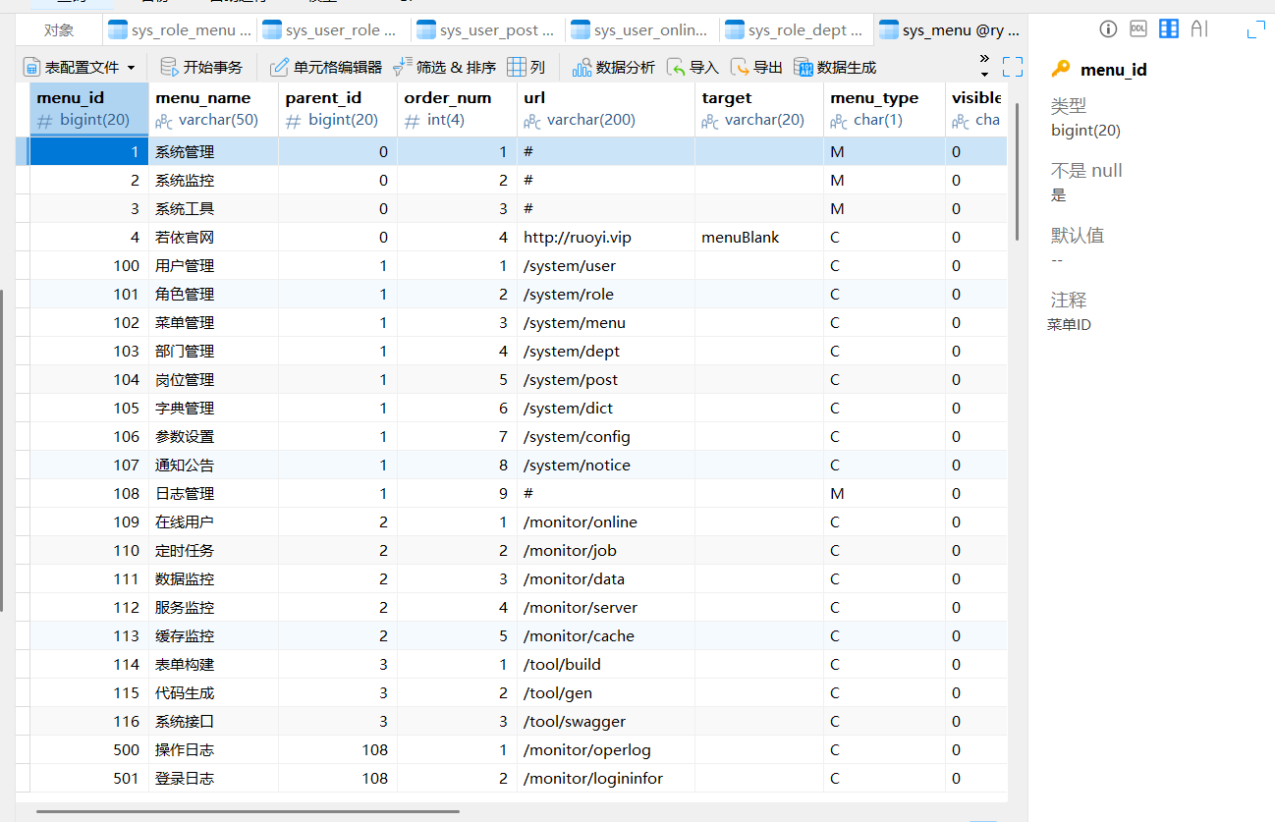
Task: Click the key icon next to menu_id in the right panel
Action: [x=1061, y=69]
